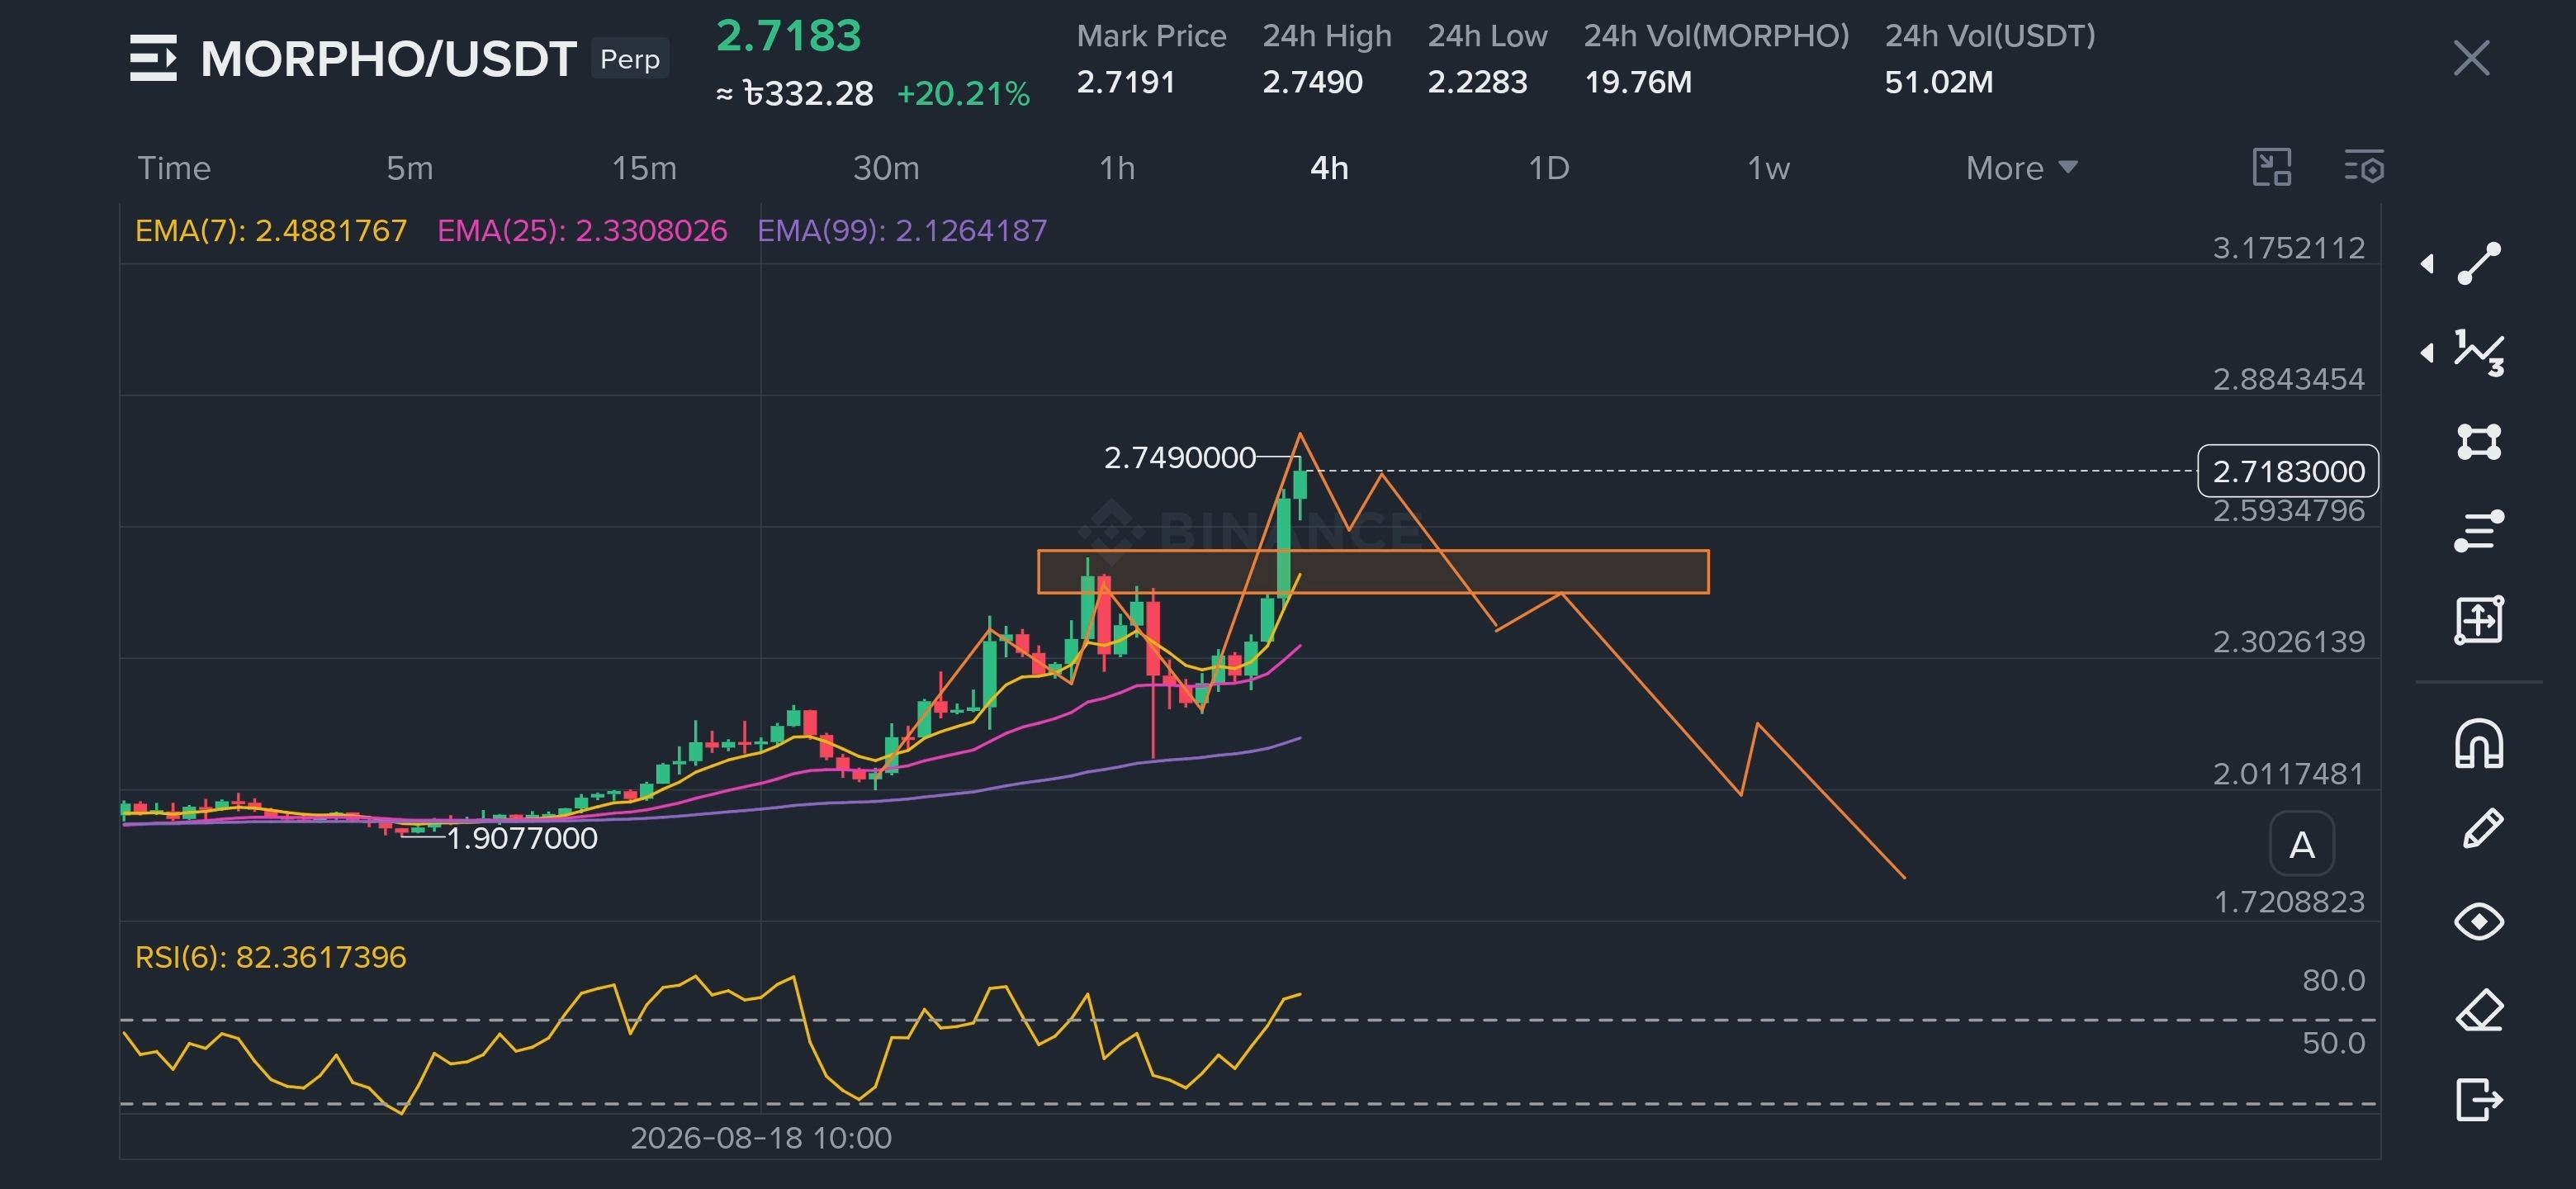Tap the 24h High value 2.7490
The height and width of the screenshot is (1189, 2576).
[x=1313, y=82]
